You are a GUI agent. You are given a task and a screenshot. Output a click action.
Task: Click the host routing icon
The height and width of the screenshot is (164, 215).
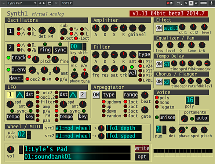pos(179,3)
